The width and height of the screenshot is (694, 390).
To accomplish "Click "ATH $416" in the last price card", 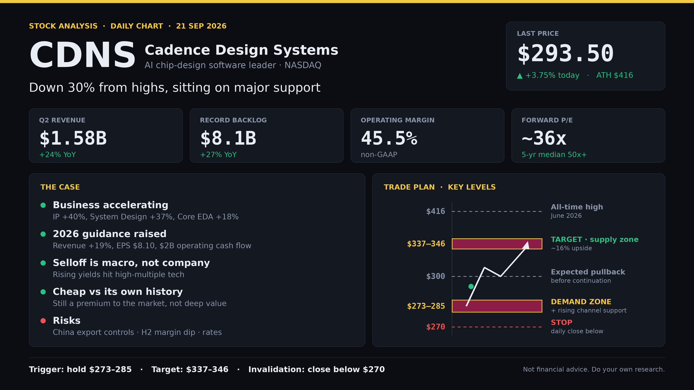I will point(614,75).
